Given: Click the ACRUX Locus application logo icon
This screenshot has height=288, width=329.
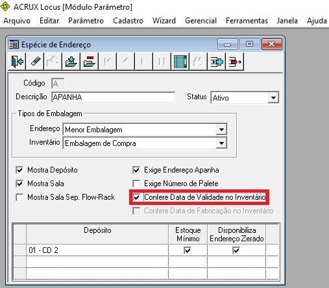Looking at the screenshot, I should click(x=5, y=6).
